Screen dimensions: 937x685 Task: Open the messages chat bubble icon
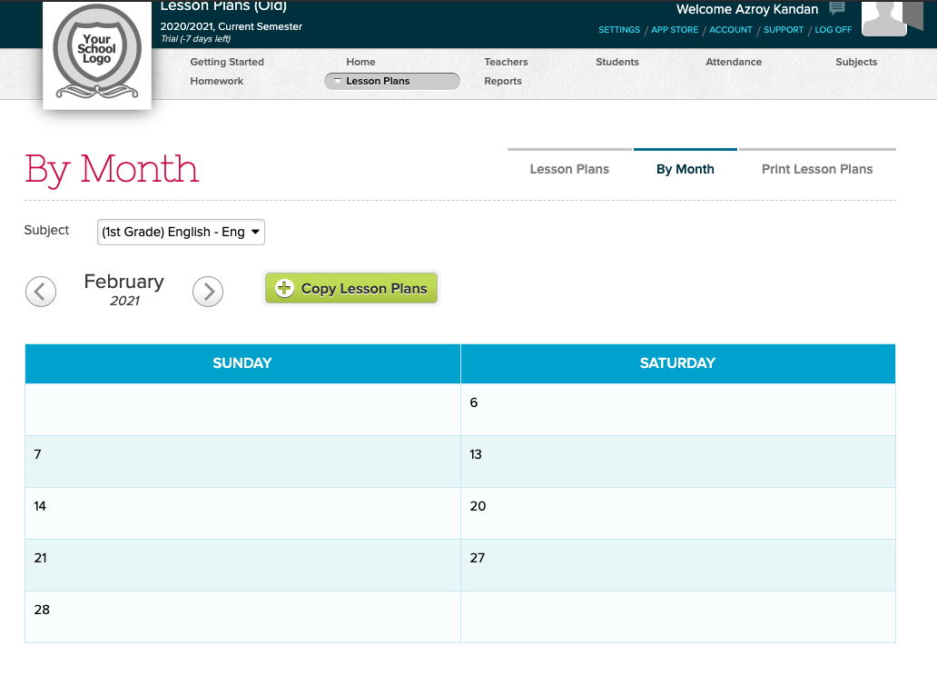837,8
